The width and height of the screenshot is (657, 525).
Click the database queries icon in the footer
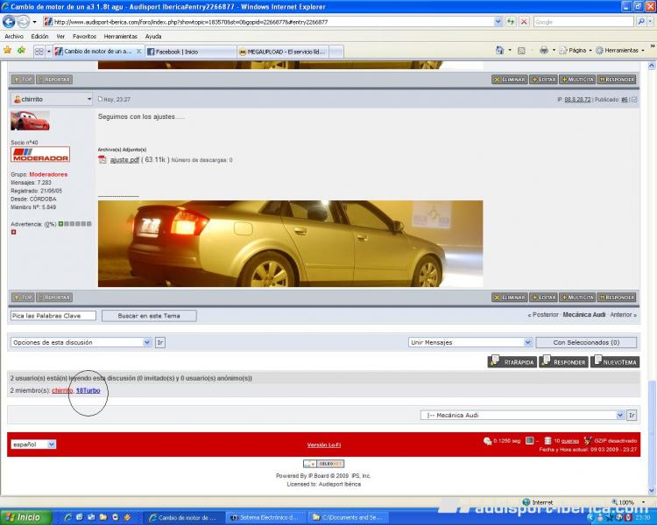pos(547,441)
